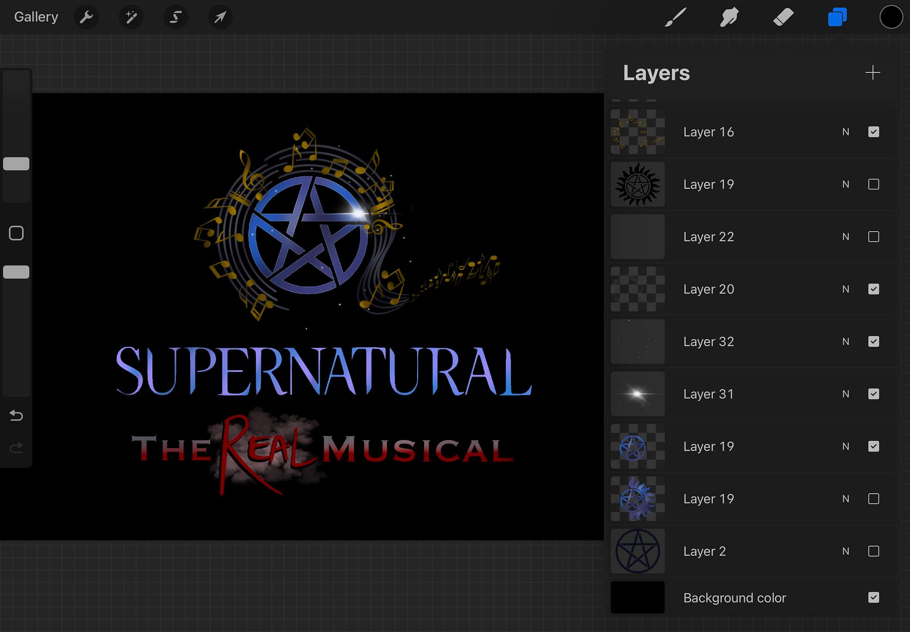Select the Smudge finger tool
910x632 pixels.
729,18
